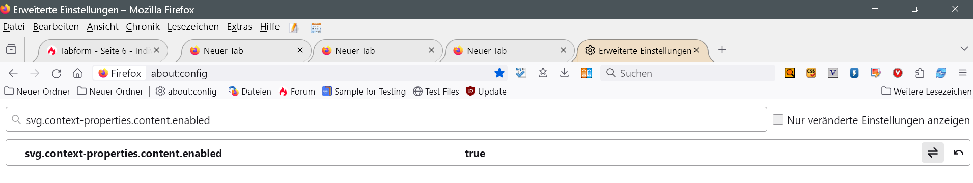The height and width of the screenshot is (183, 973).
Task: Switch to the Tabform - Seite 6 tab
Action: (x=102, y=51)
